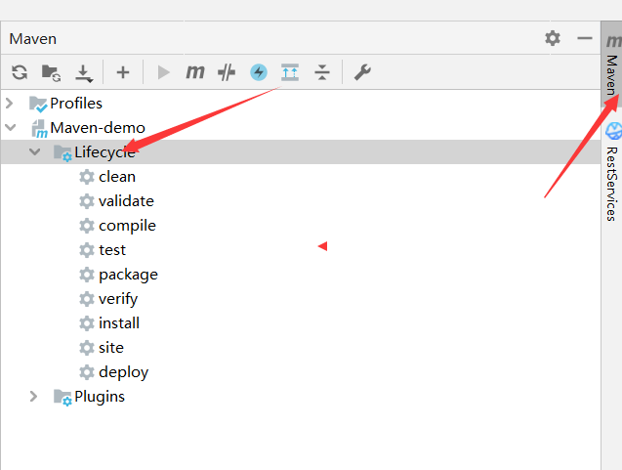This screenshot has height=470, width=622.
Task: Click the gear icon beside site
Action: [87, 348]
